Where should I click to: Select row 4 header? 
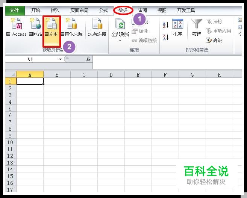(11, 102)
